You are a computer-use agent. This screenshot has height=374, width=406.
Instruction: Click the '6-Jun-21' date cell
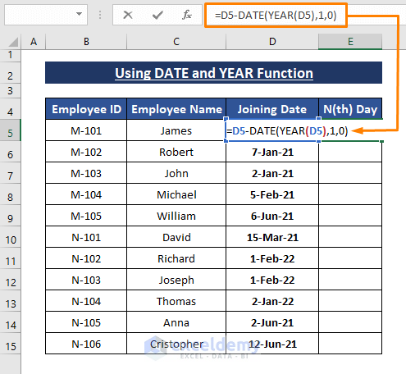point(272,216)
